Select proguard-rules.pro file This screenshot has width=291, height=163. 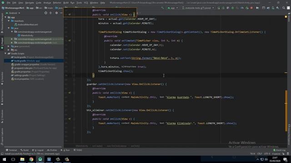click(x=34, y=68)
